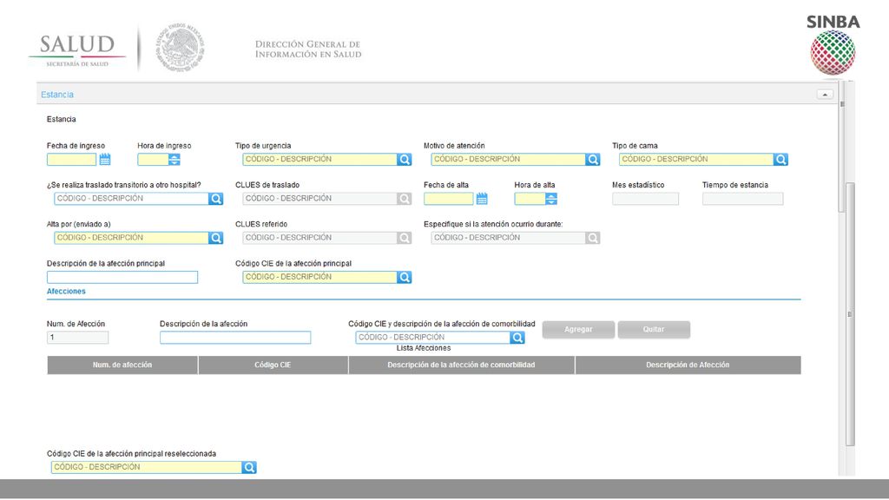This screenshot has width=889, height=500.
Task: Search CIE code for afección de comorbilidad
Action: pos(517,338)
